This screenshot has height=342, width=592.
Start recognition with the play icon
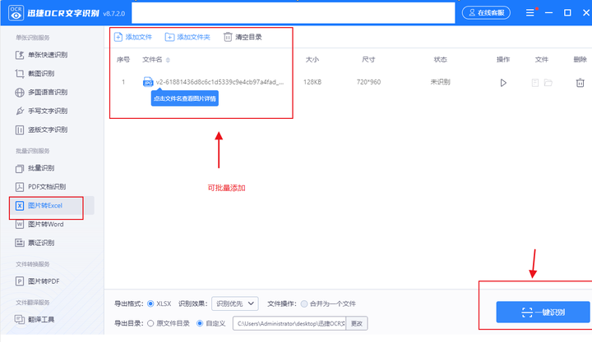[x=503, y=83]
